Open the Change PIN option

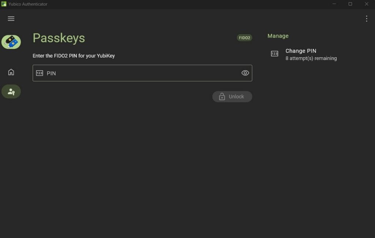[304, 54]
